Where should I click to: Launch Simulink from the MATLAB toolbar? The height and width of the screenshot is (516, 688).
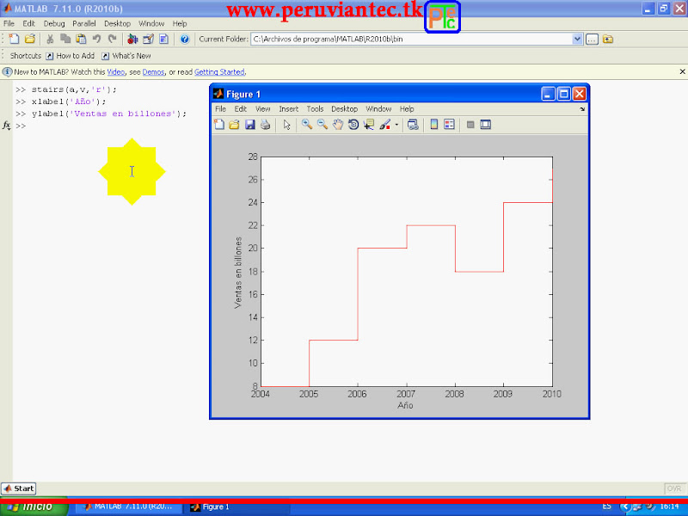click(x=132, y=39)
